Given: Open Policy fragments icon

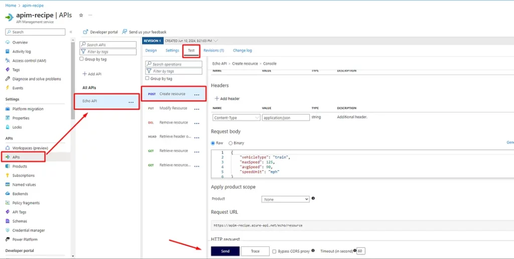Looking at the screenshot, I should (x=8, y=203).
